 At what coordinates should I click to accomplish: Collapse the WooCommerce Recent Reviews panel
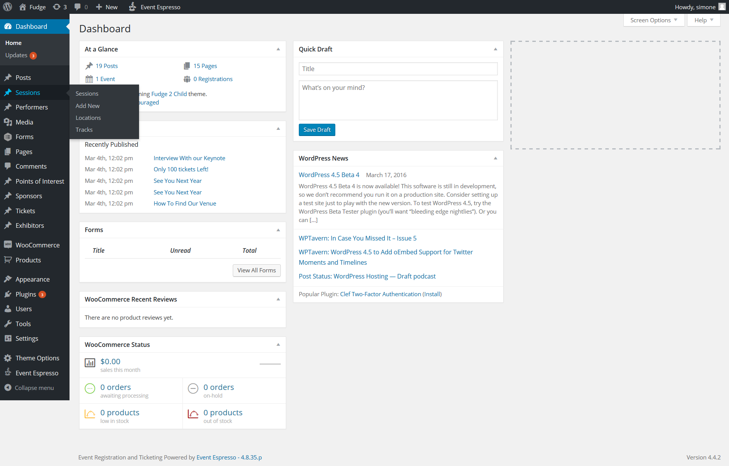click(278, 299)
